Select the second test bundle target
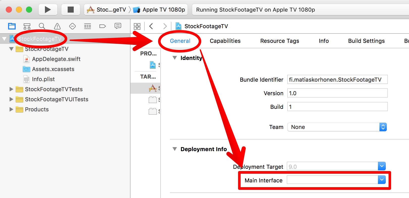This screenshot has width=409, height=198. (153, 111)
